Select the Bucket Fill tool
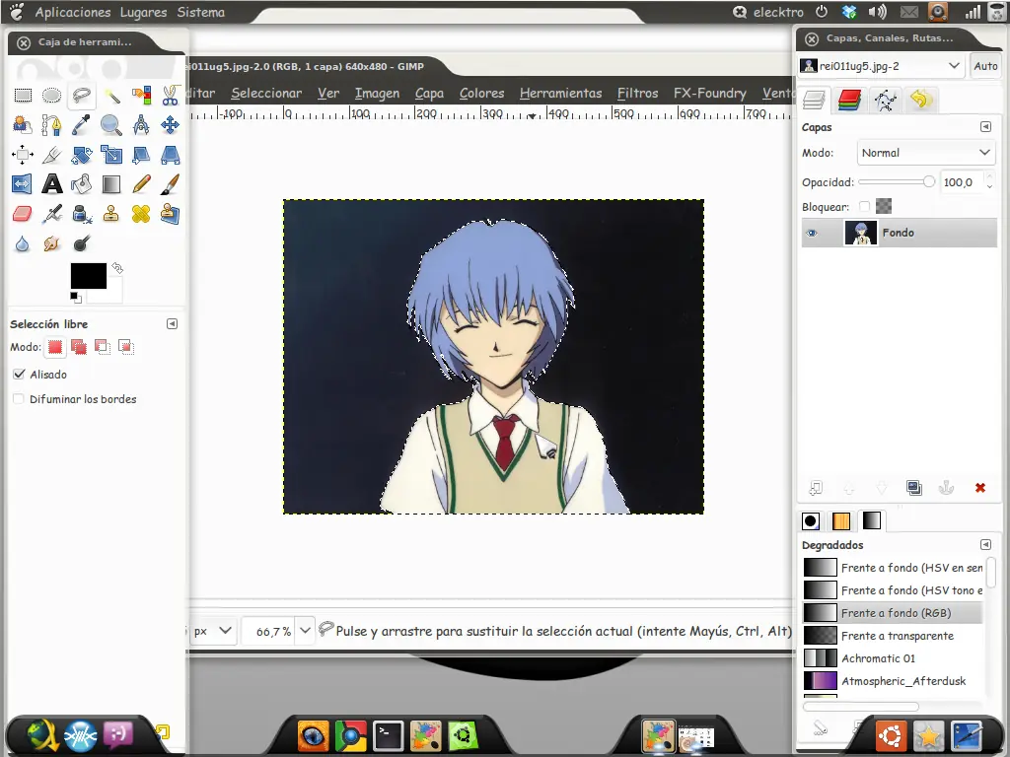1010x757 pixels. pyautogui.click(x=81, y=184)
